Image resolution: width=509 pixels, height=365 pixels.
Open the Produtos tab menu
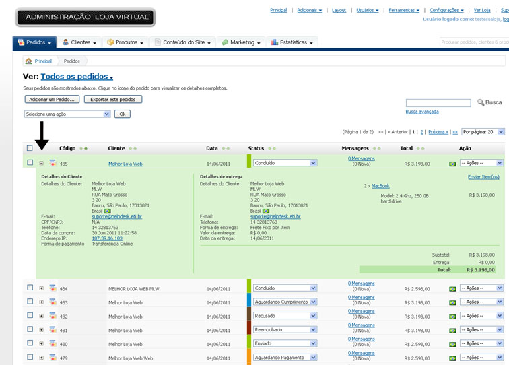125,42
